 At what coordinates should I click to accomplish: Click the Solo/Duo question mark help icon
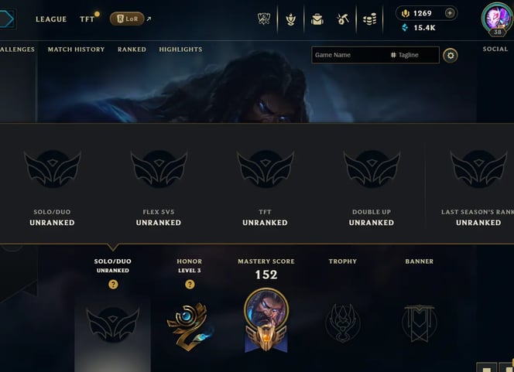pyautogui.click(x=113, y=285)
